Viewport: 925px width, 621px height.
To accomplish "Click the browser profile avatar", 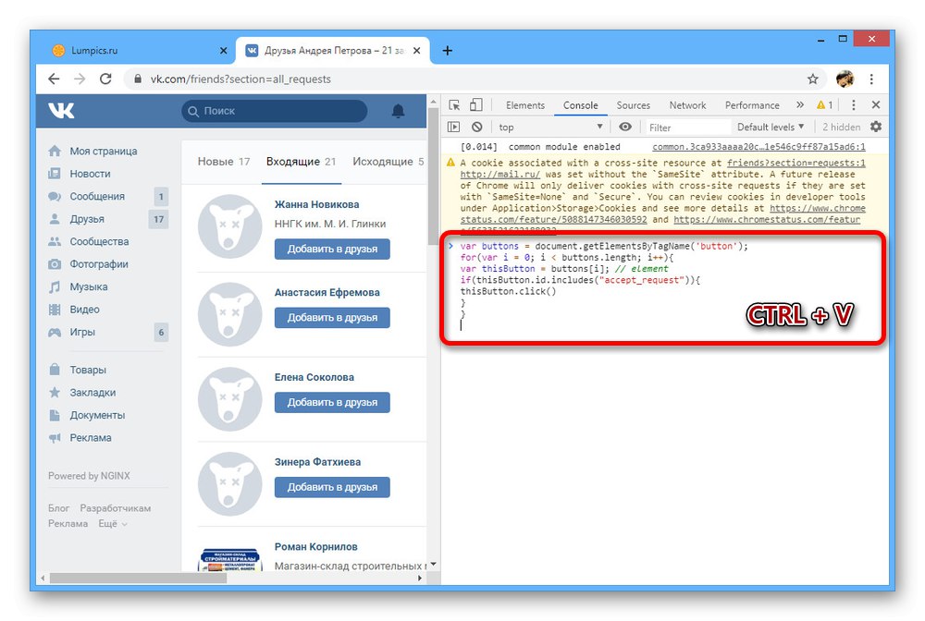I will pyautogui.click(x=845, y=79).
